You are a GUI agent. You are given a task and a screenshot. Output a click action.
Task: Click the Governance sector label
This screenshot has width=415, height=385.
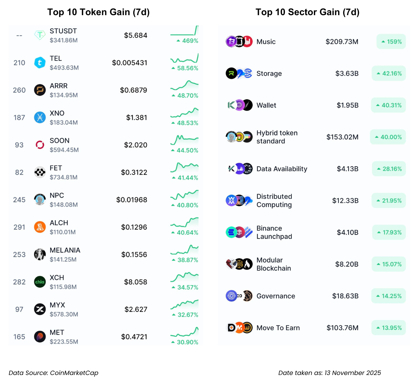(x=276, y=296)
